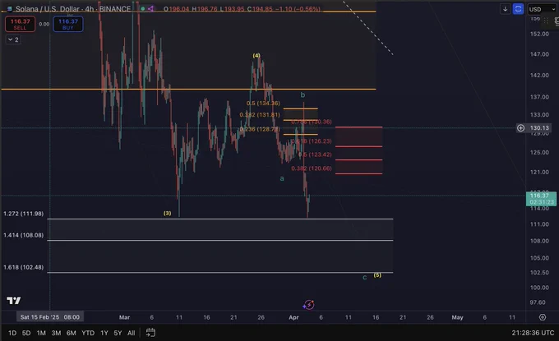Click the yellow (4) wave label
The height and width of the screenshot is (341, 559).
[256, 55]
